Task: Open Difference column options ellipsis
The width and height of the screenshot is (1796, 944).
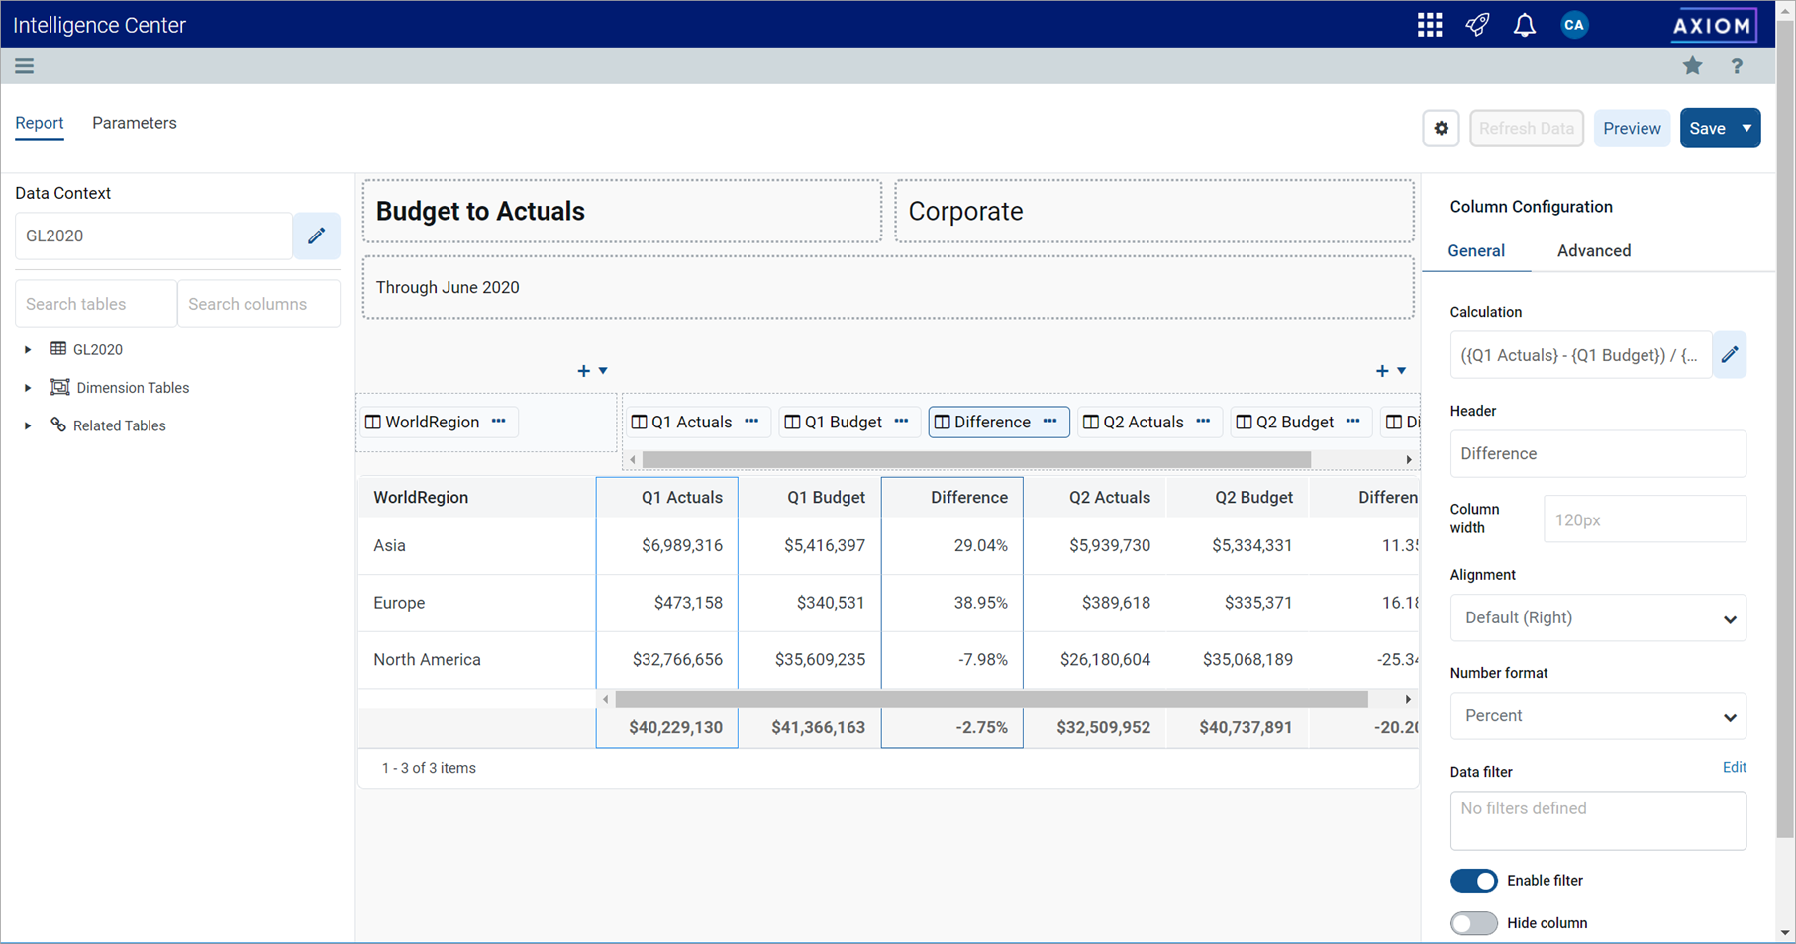Action: click(x=1049, y=422)
